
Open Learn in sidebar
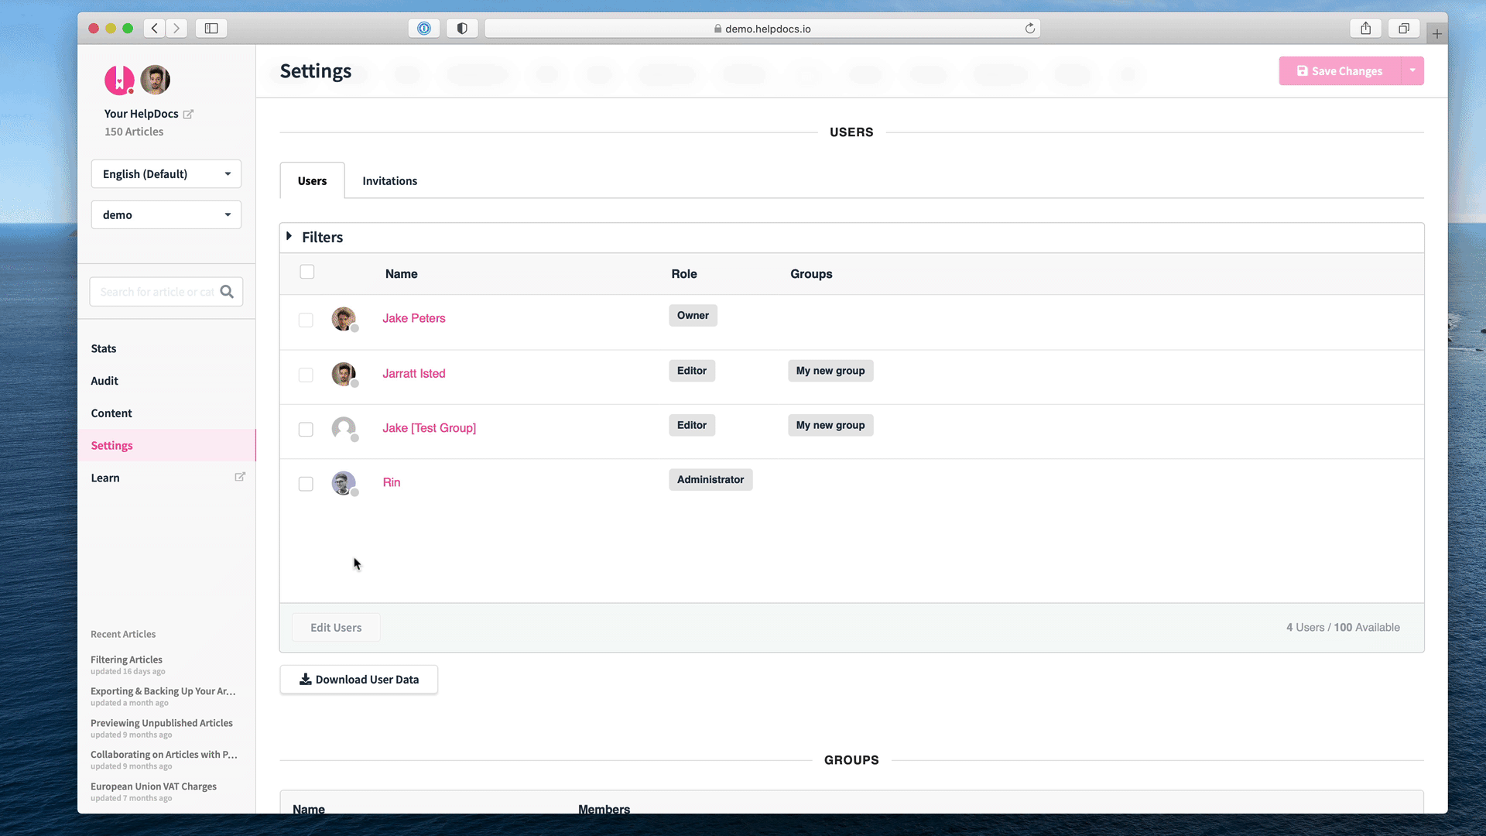point(105,478)
